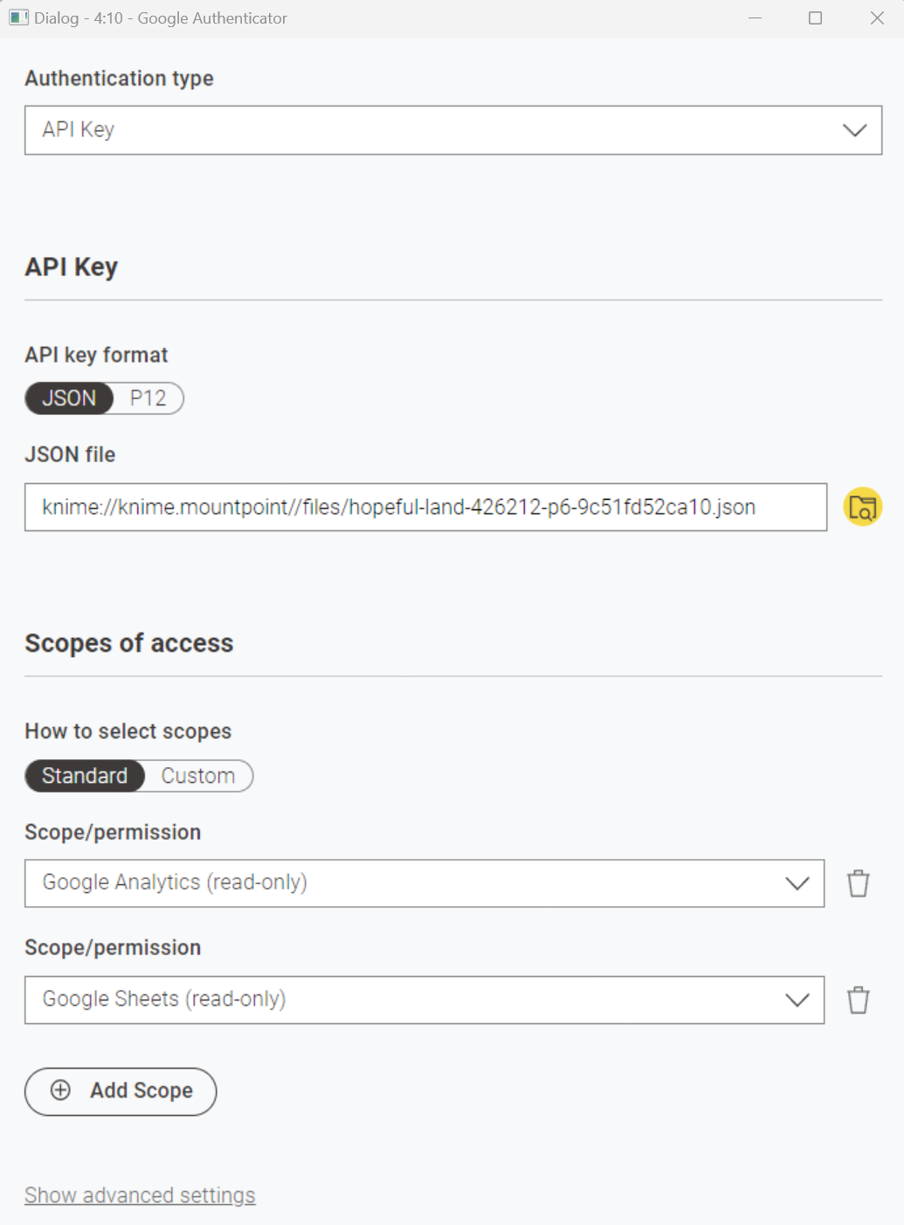The height and width of the screenshot is (1225, 904).
Task: Select the JSON key format option
Action: pos(69,398)
